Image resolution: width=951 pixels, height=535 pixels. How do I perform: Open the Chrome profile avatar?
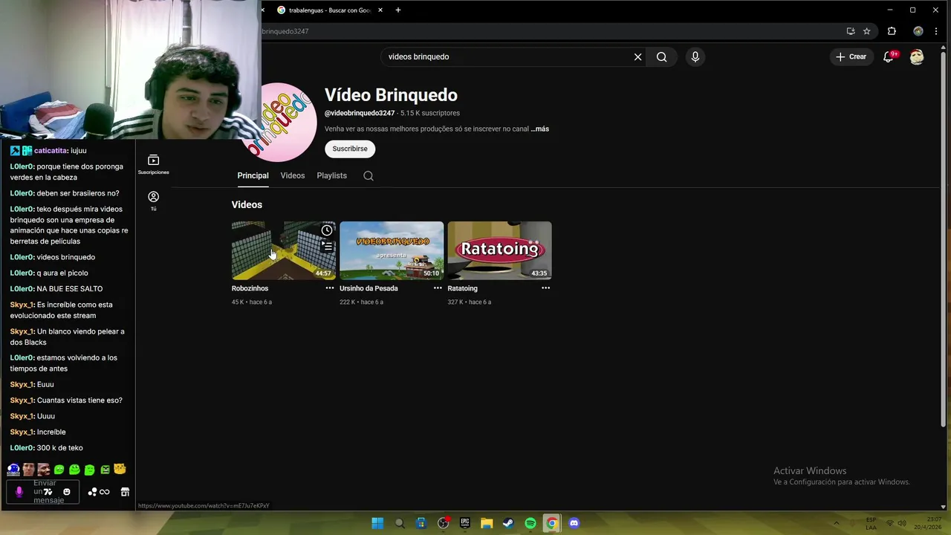point(918,31)
